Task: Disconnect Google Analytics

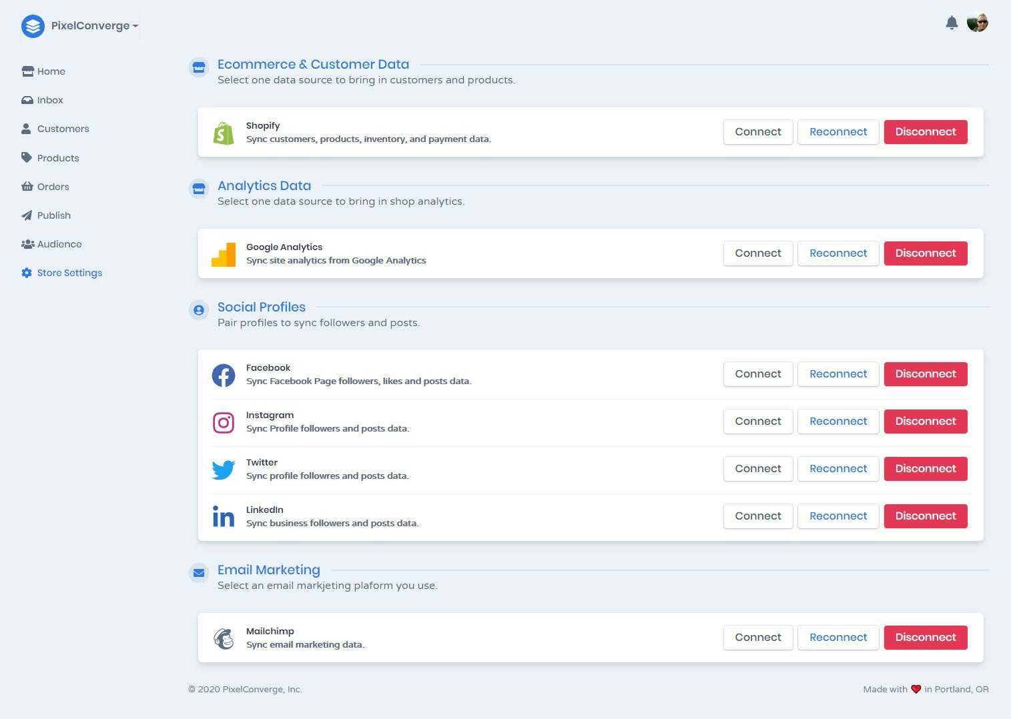Action: (926, 253)
